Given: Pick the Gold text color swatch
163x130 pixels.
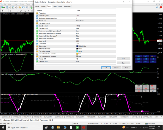Looking at the screenshot, I should 77,54.
